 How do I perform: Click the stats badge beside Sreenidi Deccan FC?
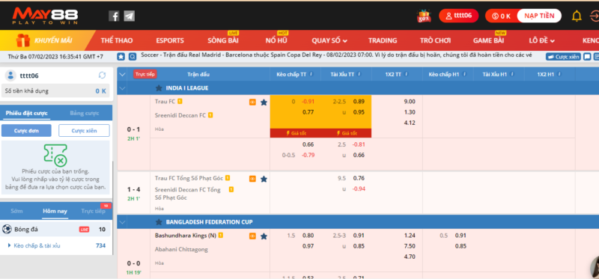210,115
